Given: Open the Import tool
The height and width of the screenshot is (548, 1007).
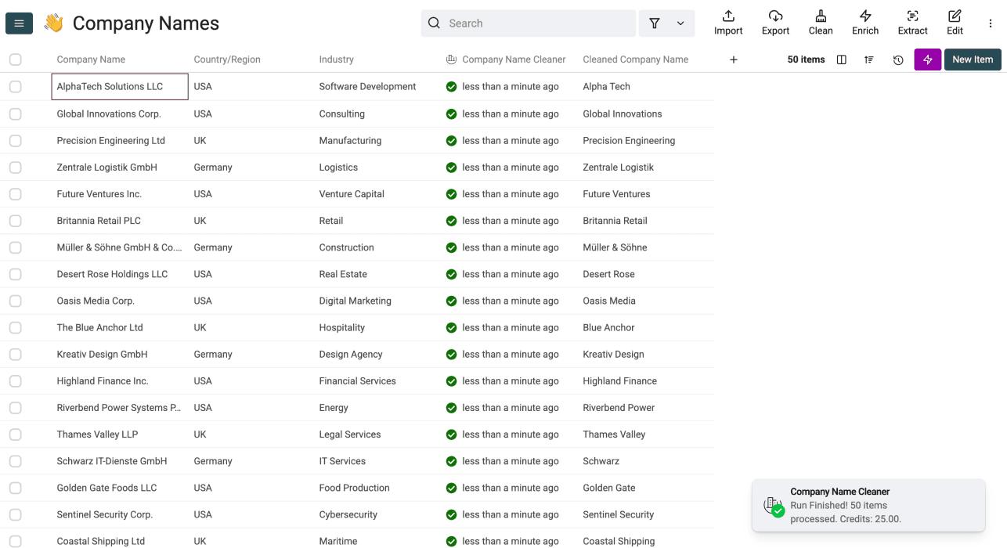Looking at the screenshot, I should coord(727,22).
